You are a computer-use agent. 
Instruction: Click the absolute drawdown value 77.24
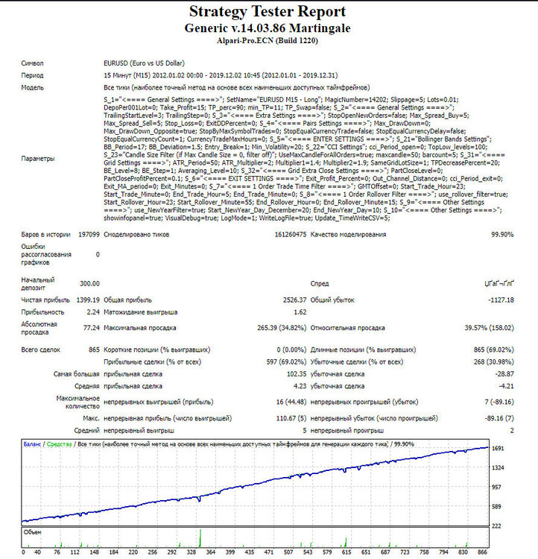pos(91,328)
